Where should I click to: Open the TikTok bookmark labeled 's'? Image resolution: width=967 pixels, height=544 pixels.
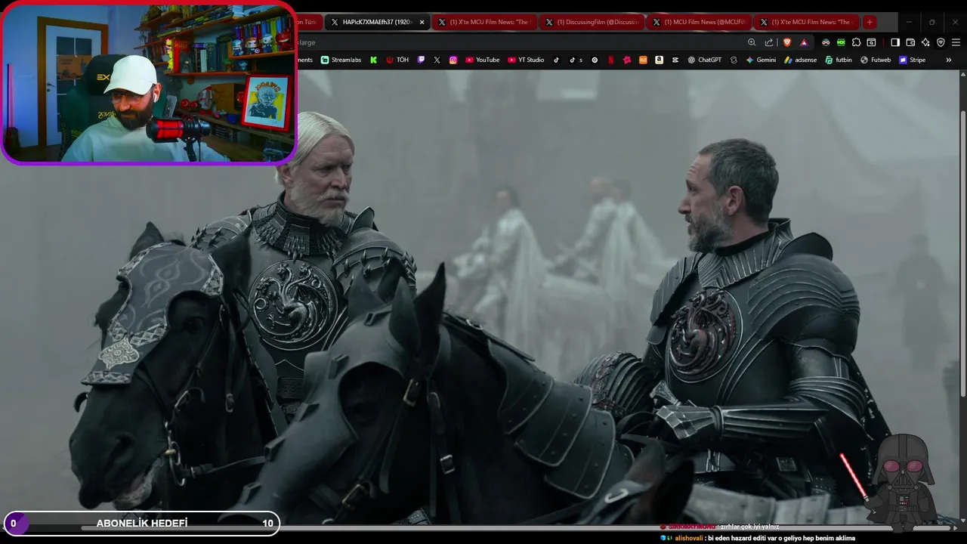coord(576,60)
